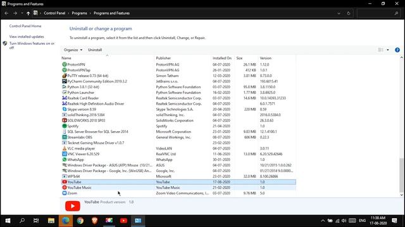Go to Control Panel breadcrumb

[54, 13]
